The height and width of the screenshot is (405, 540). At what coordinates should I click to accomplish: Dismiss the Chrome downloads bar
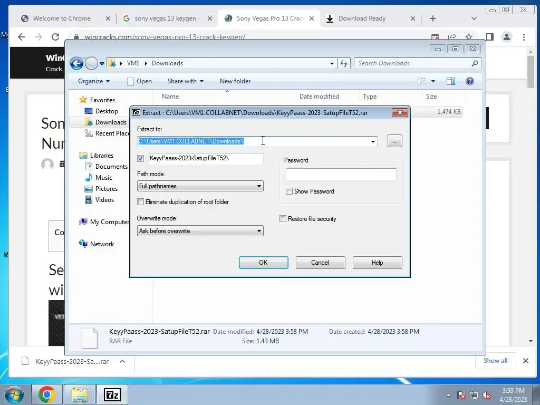tap(526, 361)
